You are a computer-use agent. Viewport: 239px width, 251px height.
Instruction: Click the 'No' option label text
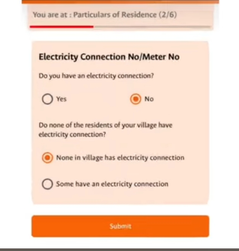point(149,99)
